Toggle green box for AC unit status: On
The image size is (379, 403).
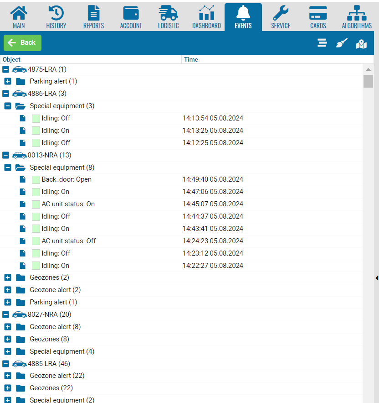[36, 204]
